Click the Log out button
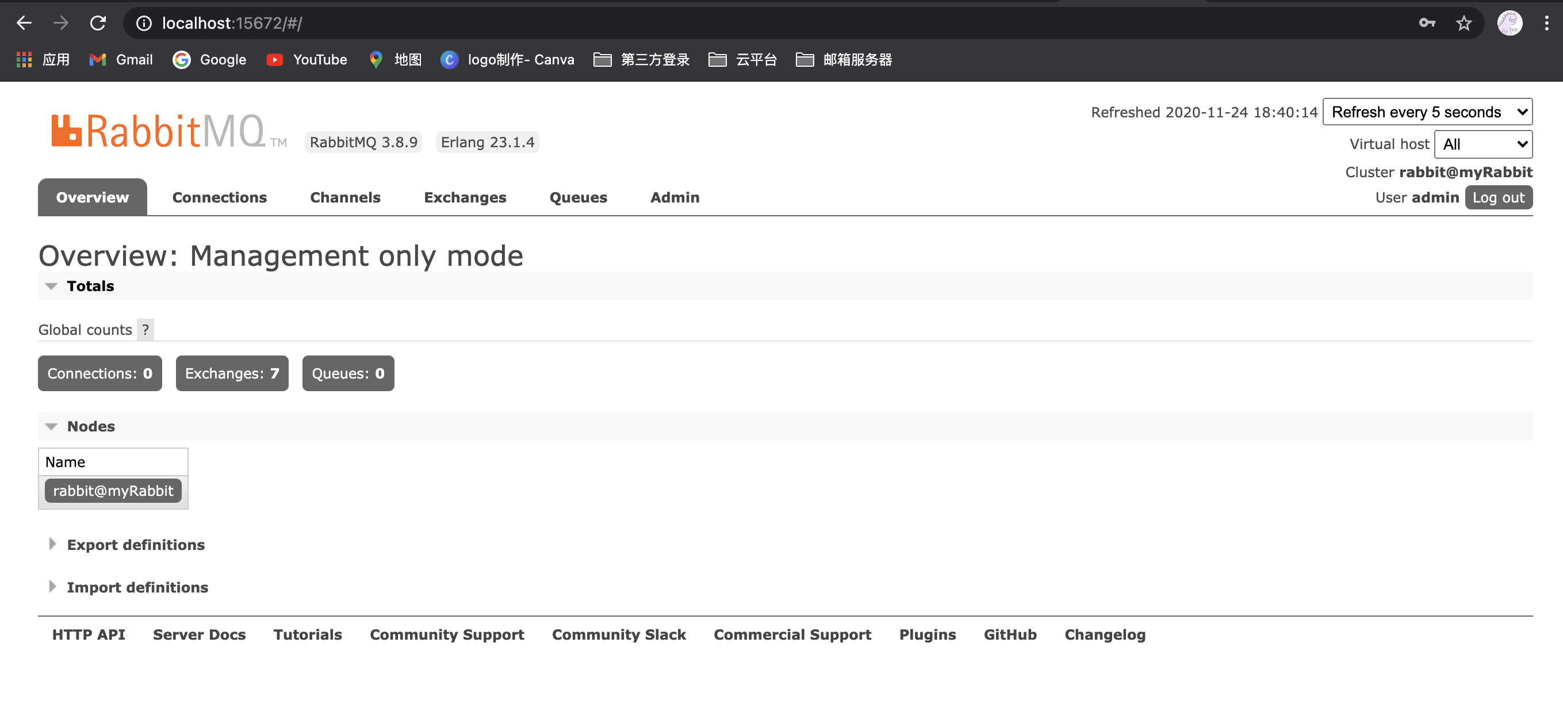This screenshot has width=1563, height=711. [1498, 197]
